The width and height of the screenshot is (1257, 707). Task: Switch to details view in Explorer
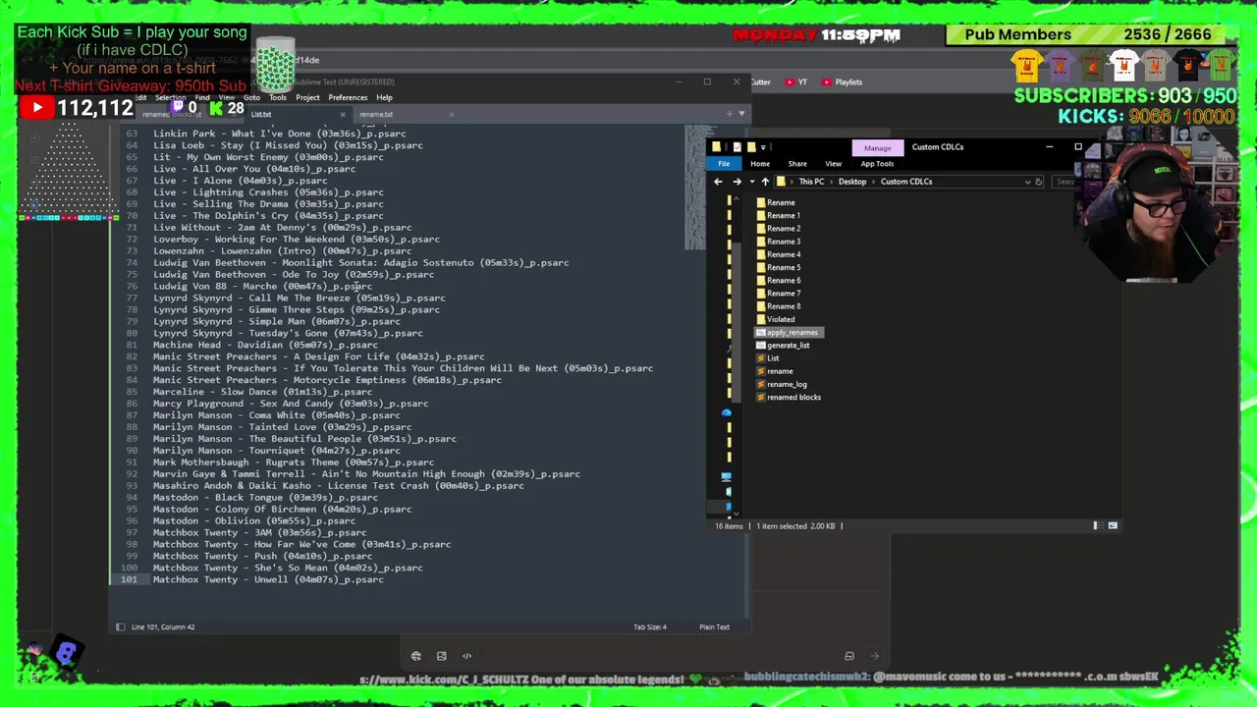click(x=1097, y=525)
